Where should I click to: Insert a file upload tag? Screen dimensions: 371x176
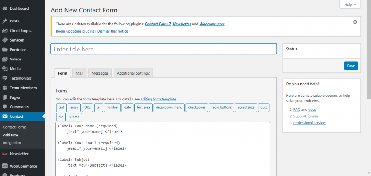click(x=61, y=117)
